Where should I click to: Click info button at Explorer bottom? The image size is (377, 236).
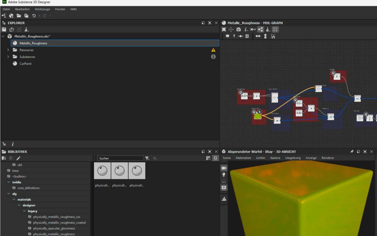pos(13,144)
